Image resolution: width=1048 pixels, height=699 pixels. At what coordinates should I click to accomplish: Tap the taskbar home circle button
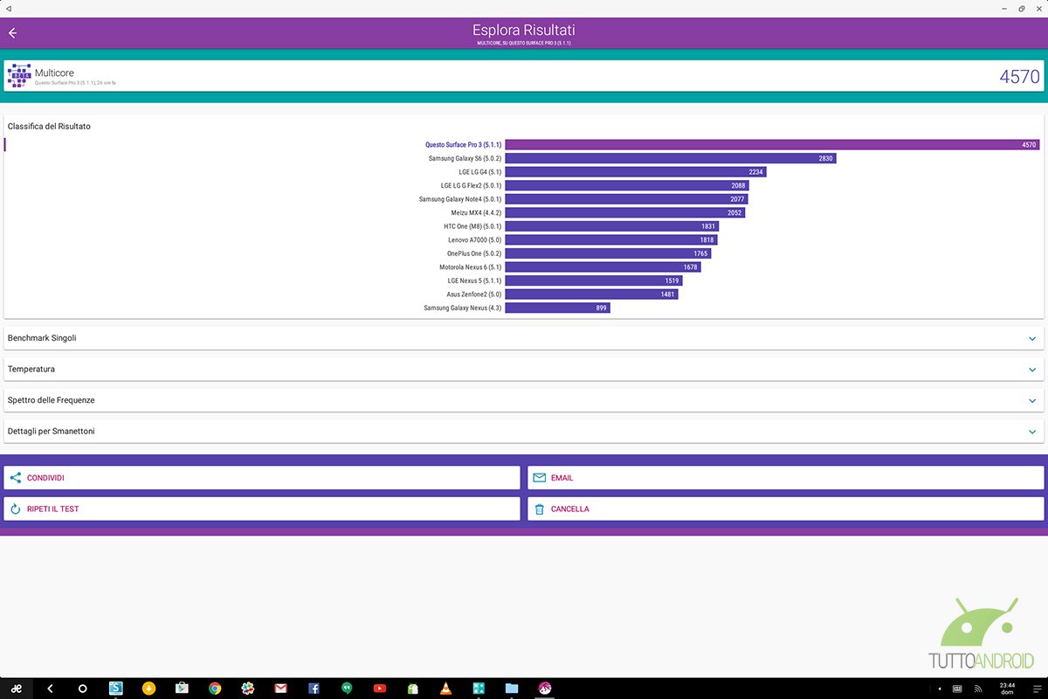(x=83, y=689)
